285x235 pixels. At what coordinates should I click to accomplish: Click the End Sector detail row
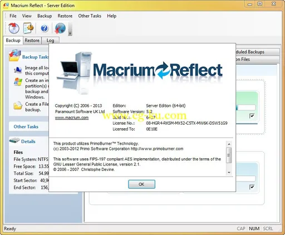pyautogui.click(x=31, y=188)
